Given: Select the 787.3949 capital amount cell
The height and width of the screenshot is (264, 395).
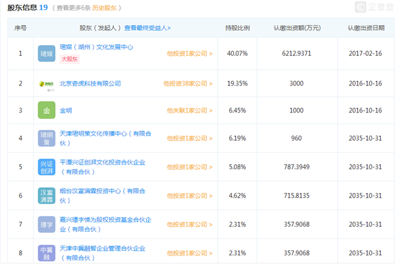Looking at the screenshot, I should tap(296, 167).
